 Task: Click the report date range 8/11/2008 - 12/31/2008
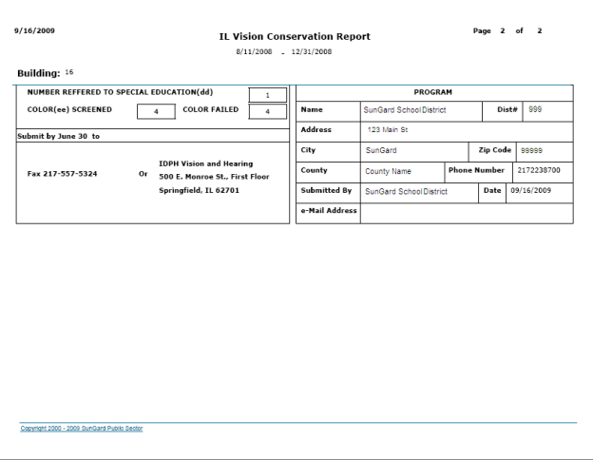click(295, 52)
